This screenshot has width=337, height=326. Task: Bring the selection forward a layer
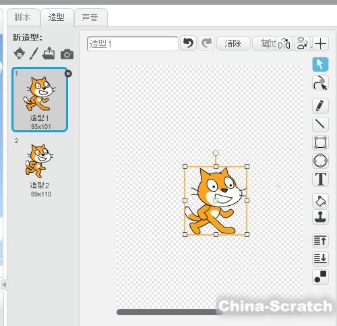click(x=320, y=240)
